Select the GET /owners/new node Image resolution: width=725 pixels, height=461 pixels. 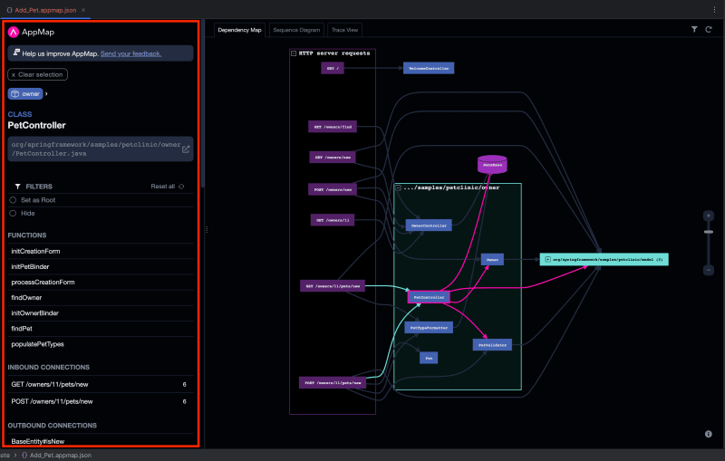333,158
